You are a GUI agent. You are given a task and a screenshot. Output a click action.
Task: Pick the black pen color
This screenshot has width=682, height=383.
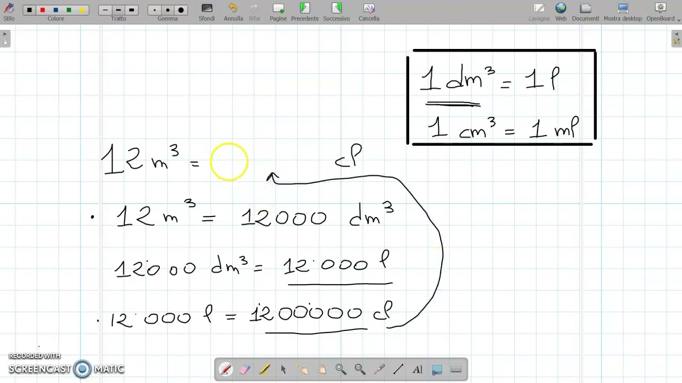pos(29,10)
